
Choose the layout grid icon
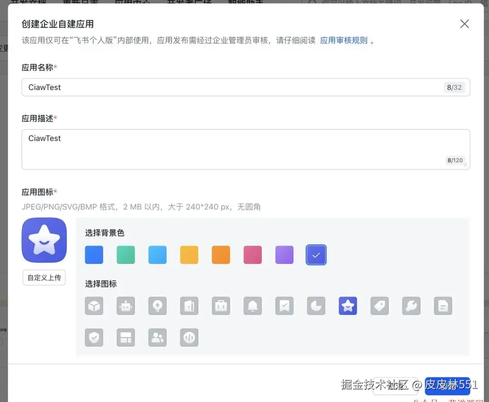(126, 337)
